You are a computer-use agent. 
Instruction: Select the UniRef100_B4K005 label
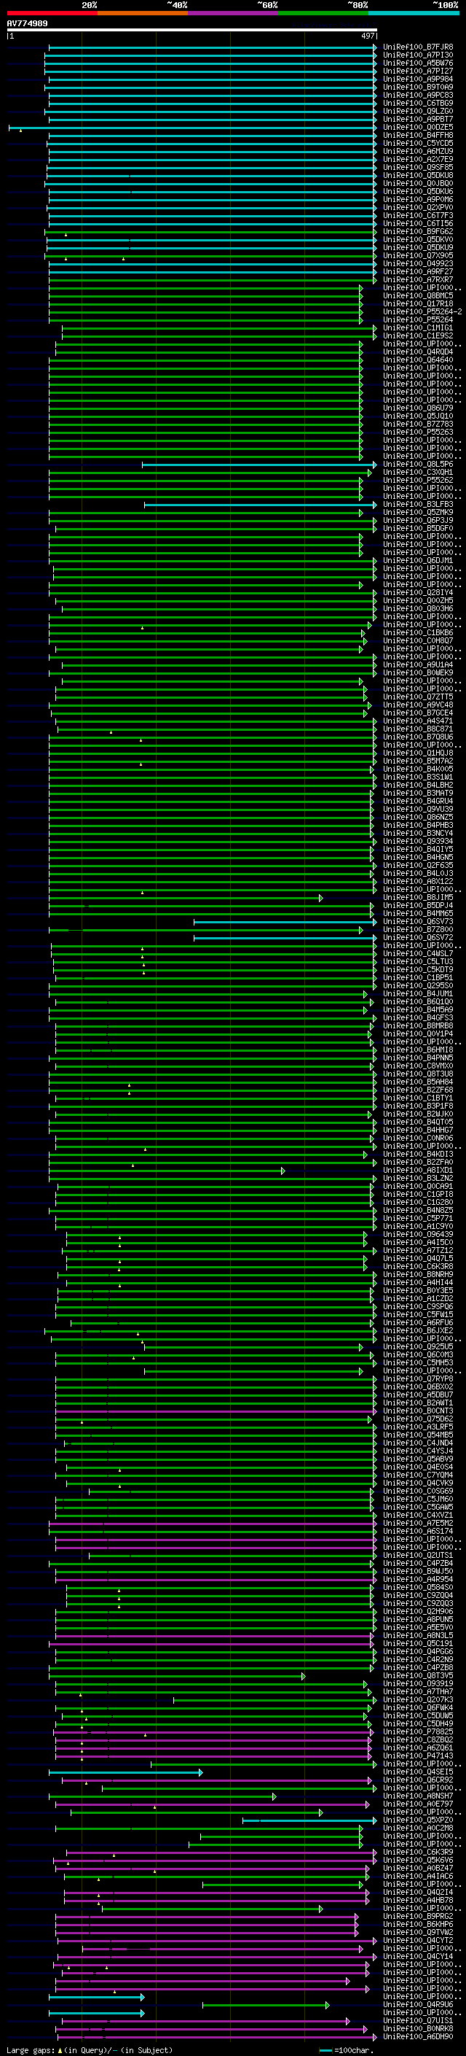(417, 769)
